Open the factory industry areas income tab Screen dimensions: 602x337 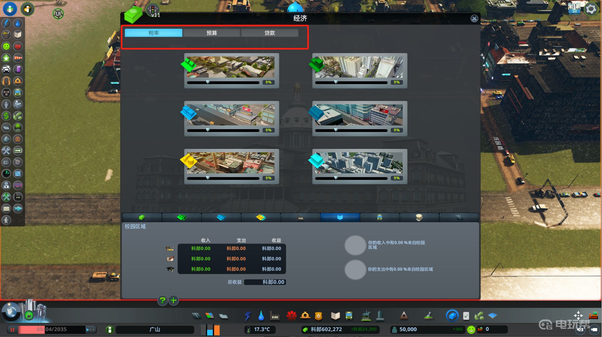point(300,217)
